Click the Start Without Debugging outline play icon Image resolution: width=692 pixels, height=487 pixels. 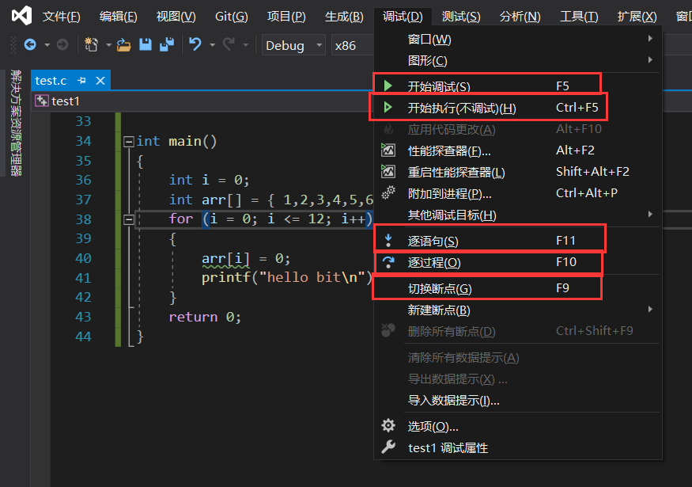click(x=388, y=107)
